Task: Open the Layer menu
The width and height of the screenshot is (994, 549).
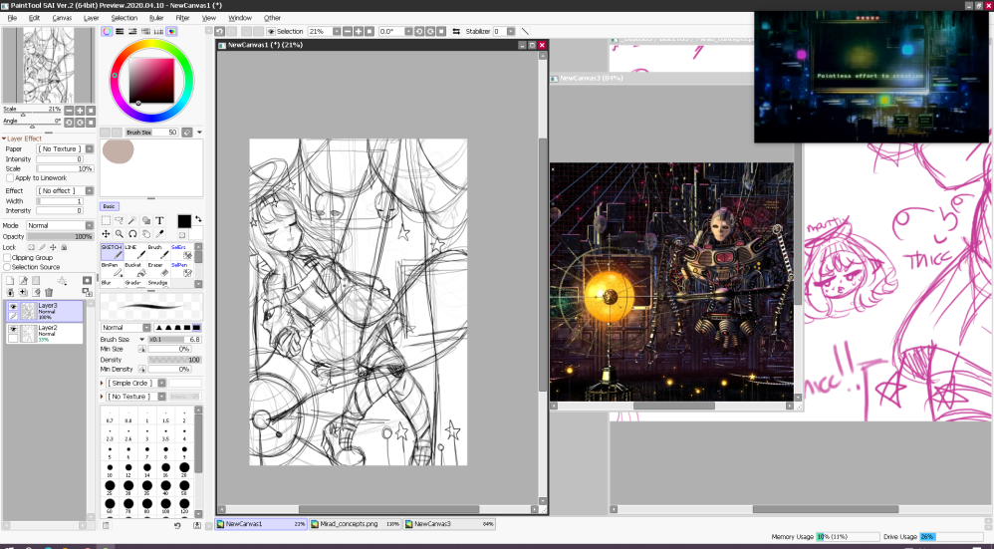Action: tap(92, 18)
